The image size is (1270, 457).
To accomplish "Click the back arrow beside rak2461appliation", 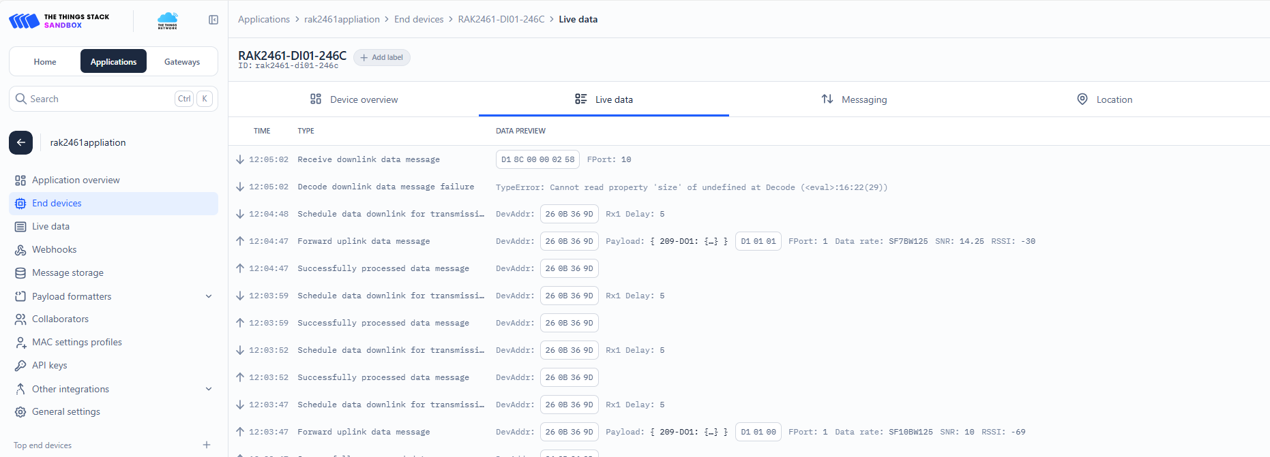I will click(x=20, y=142).
